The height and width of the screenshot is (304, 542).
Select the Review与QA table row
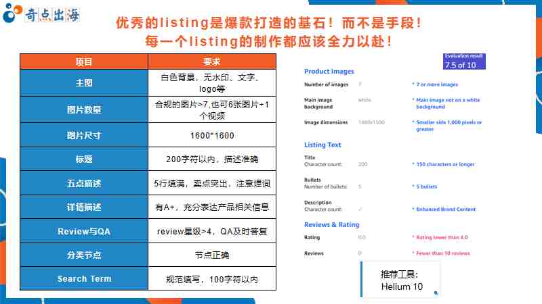148,231
